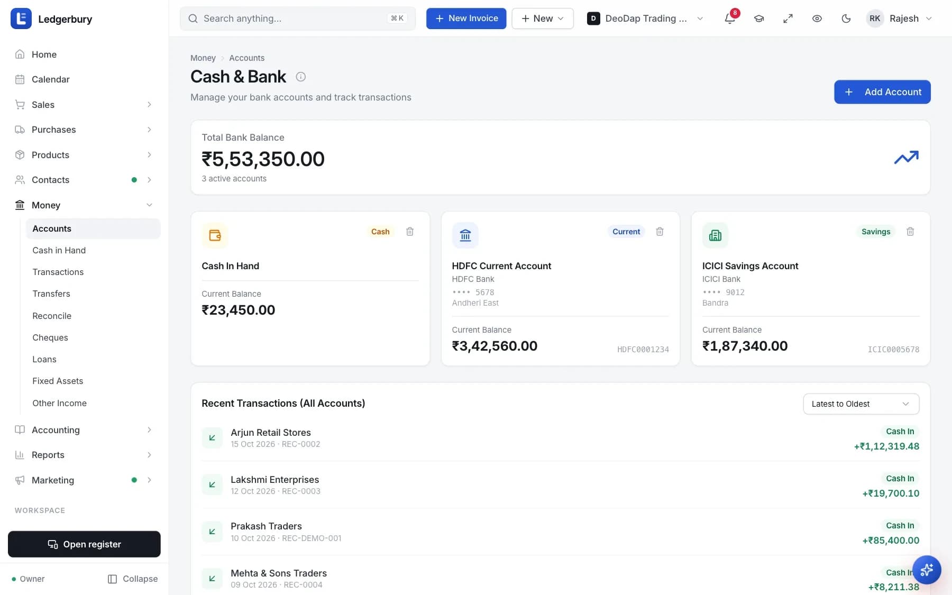Click the Prakash Traders incoming arrow icon

click(x=212, y=532)
